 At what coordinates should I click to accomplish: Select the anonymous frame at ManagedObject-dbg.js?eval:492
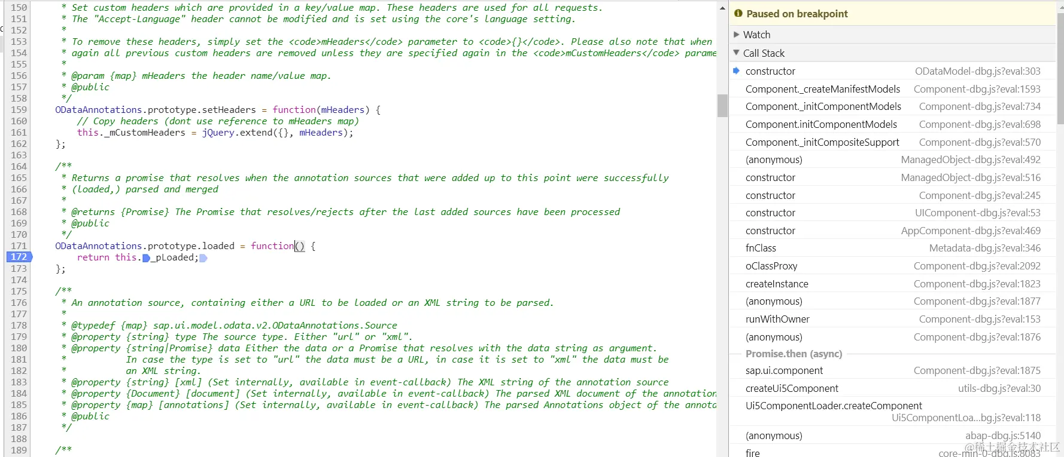[x=892, y=160]
